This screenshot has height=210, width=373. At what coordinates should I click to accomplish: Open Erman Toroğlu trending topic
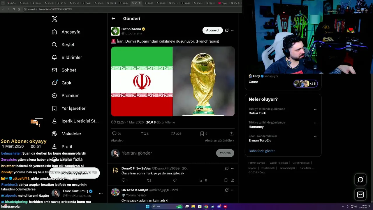[260, 140]
